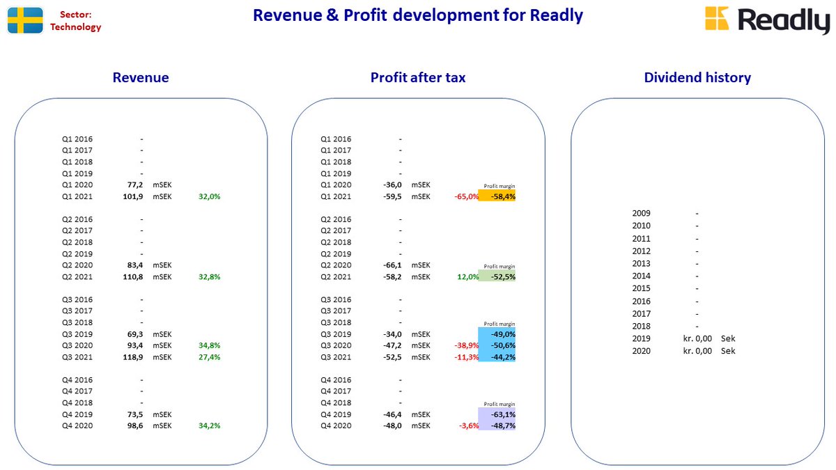Select the 34,8% revenue growth figure
The image size is (836, 470).
click(209, 345)
